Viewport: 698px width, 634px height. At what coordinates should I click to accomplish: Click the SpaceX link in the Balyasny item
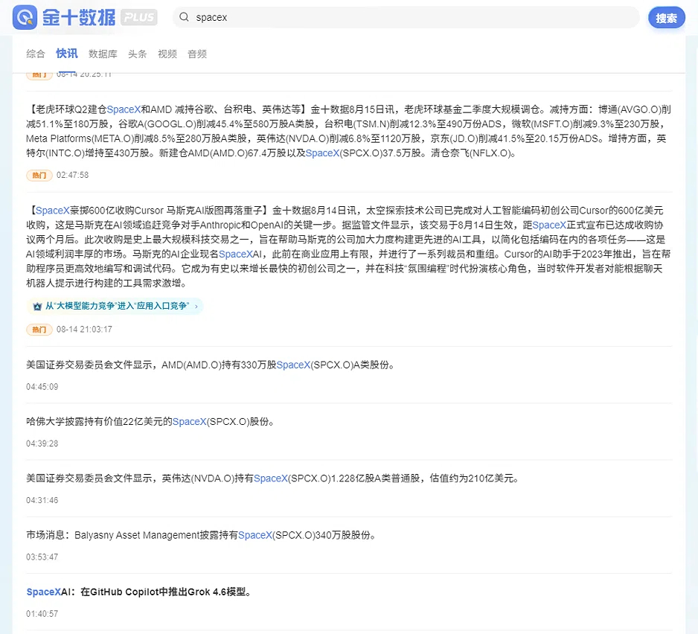[255, 535]
